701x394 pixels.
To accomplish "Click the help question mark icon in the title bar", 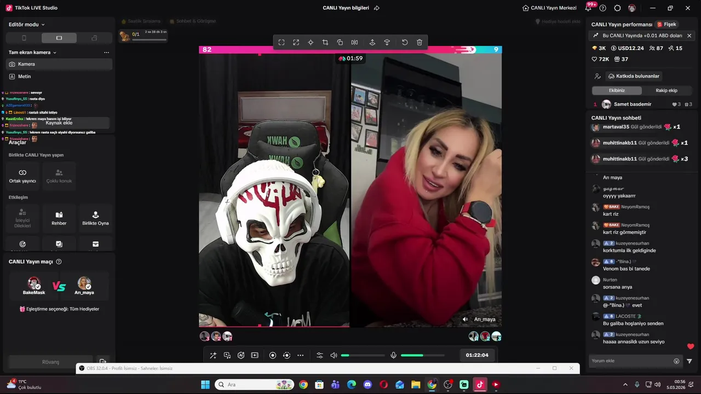I will click(x=603, y=8).
